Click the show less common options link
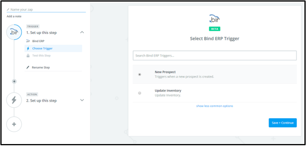This screenshot has height=146, width=306. [214, 106]
